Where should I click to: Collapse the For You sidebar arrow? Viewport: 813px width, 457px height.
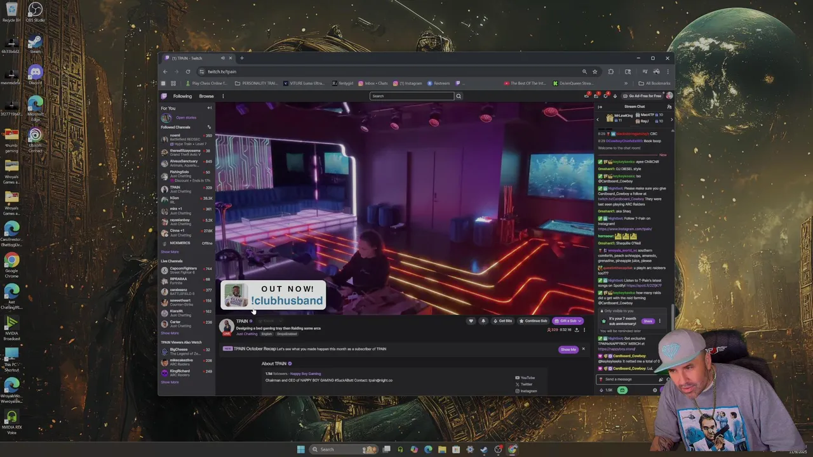[x=210, y=108]
